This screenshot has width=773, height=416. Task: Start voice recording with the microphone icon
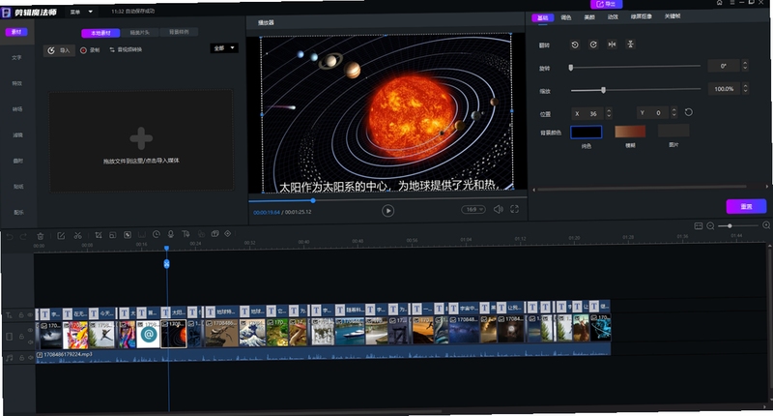(171, 234)
